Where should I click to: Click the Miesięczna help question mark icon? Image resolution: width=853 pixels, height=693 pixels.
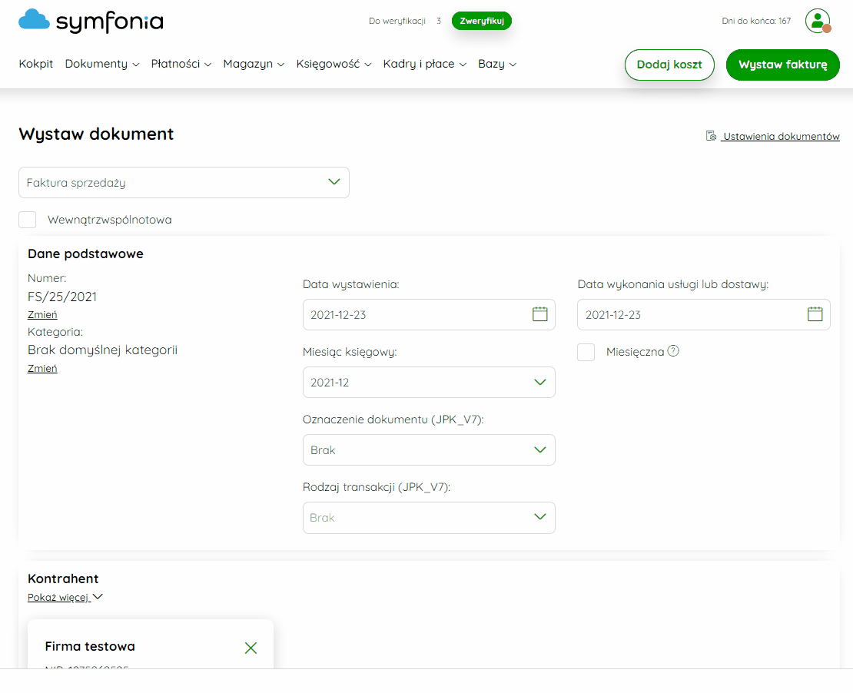pyautogui.click(x=673, y=351)
